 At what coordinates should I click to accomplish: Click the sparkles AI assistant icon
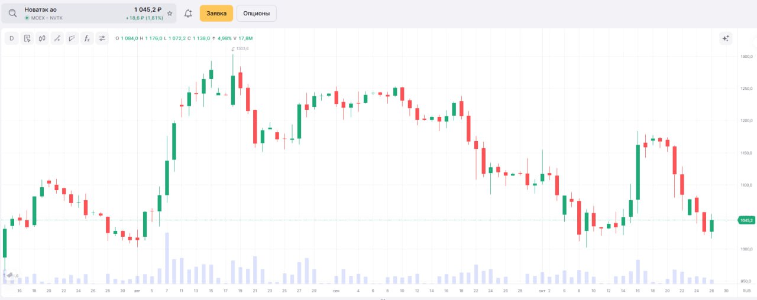point(726,38)
